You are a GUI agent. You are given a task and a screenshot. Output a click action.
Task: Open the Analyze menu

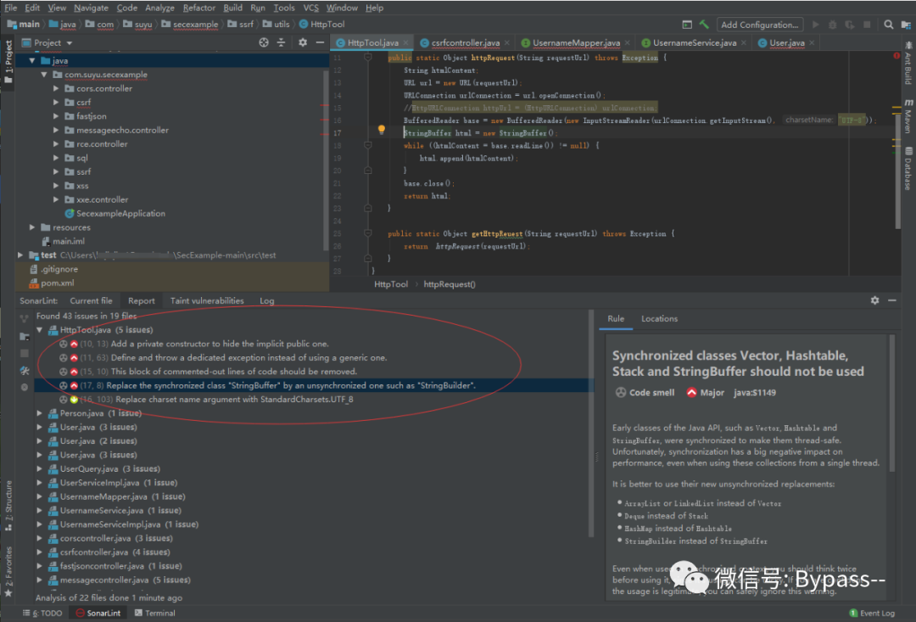[x=159, y=8]
